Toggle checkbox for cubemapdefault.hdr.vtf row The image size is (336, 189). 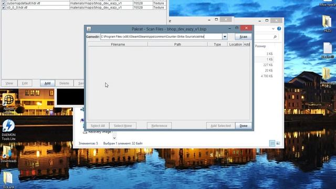(x=4, y=4)
